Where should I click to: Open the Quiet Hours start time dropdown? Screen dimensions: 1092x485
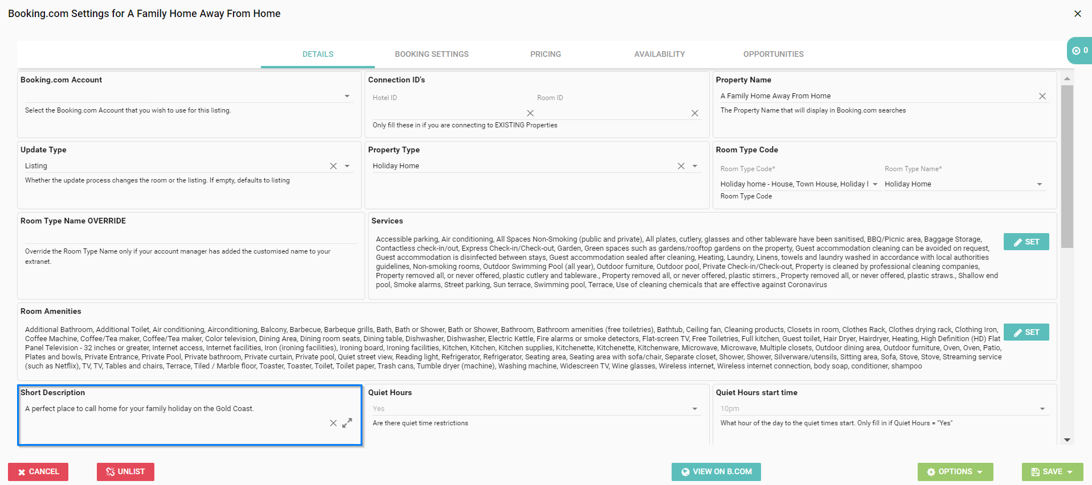click(1042, 409)
